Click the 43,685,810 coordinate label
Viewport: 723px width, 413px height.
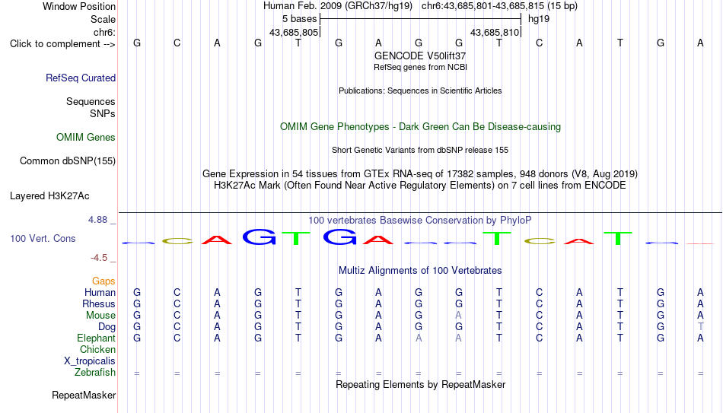495,32
